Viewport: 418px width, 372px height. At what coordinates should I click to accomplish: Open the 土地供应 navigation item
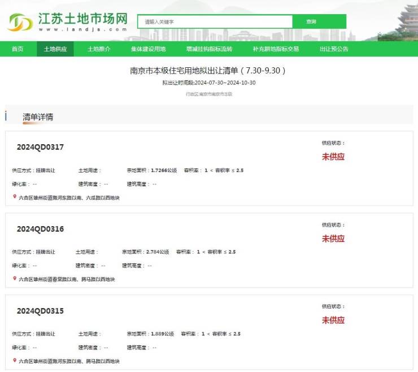55,49
